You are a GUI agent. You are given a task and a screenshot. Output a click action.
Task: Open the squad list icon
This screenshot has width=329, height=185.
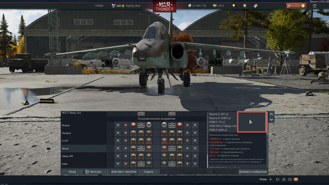click(x=278, y=179)
